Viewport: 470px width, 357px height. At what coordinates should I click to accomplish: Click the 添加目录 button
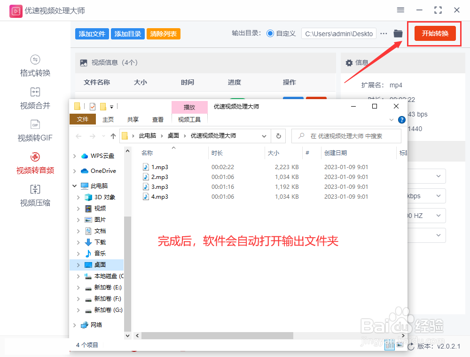point(128,34)
